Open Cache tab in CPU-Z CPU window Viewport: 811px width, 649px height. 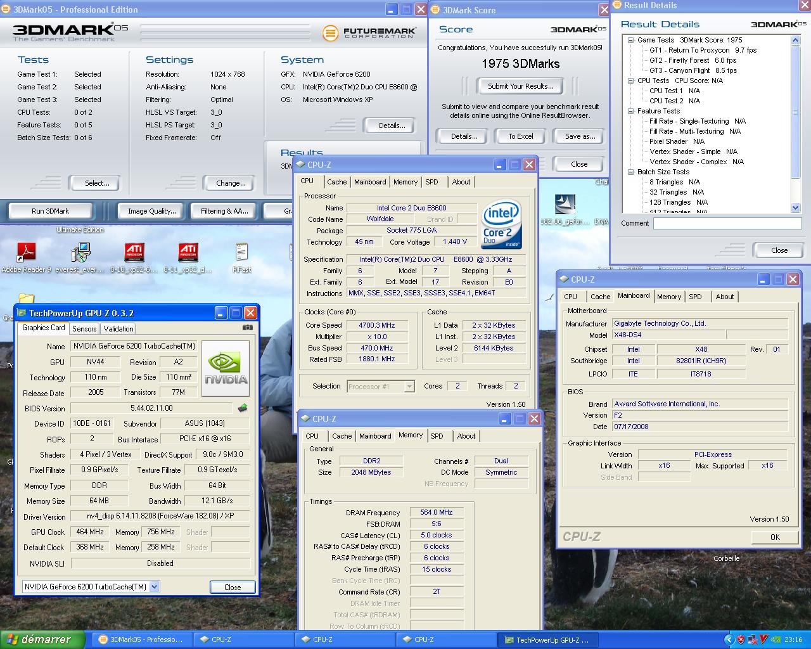coord(336,182)
